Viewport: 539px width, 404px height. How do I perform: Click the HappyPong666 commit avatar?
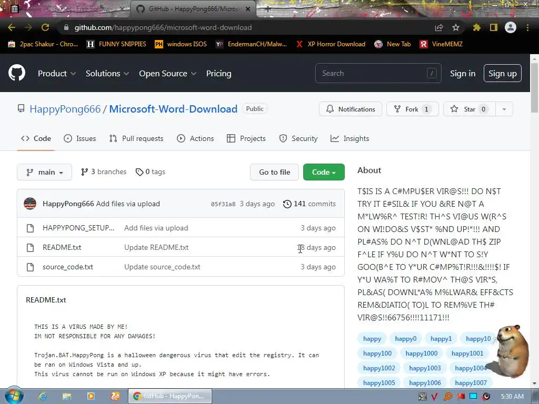tap(30, 204)
